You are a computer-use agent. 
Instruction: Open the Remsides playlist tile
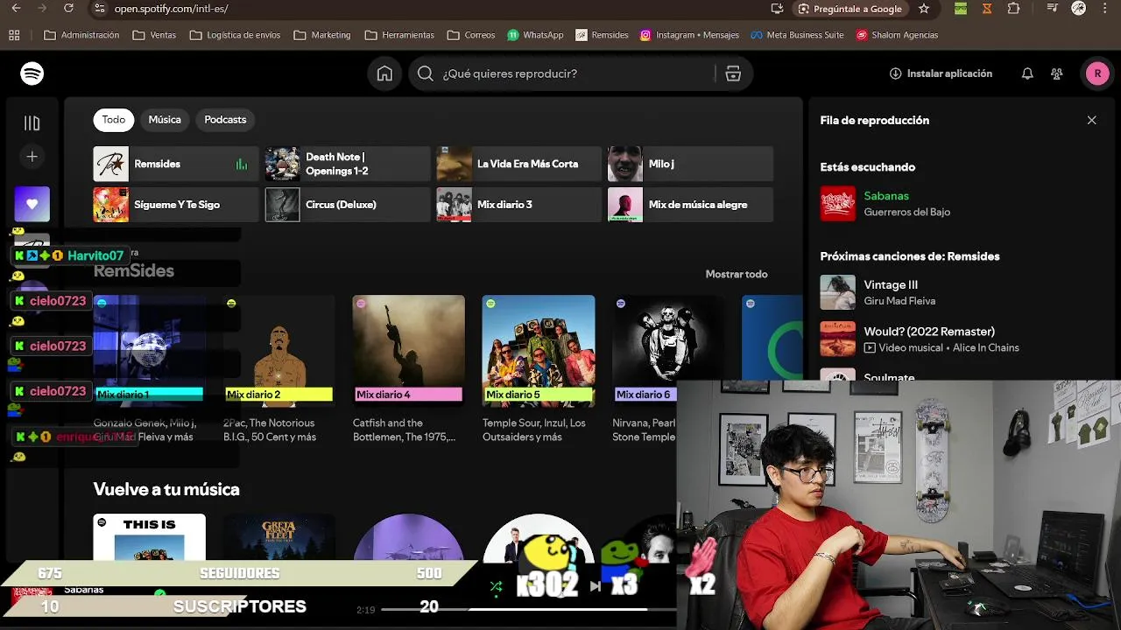176,164
